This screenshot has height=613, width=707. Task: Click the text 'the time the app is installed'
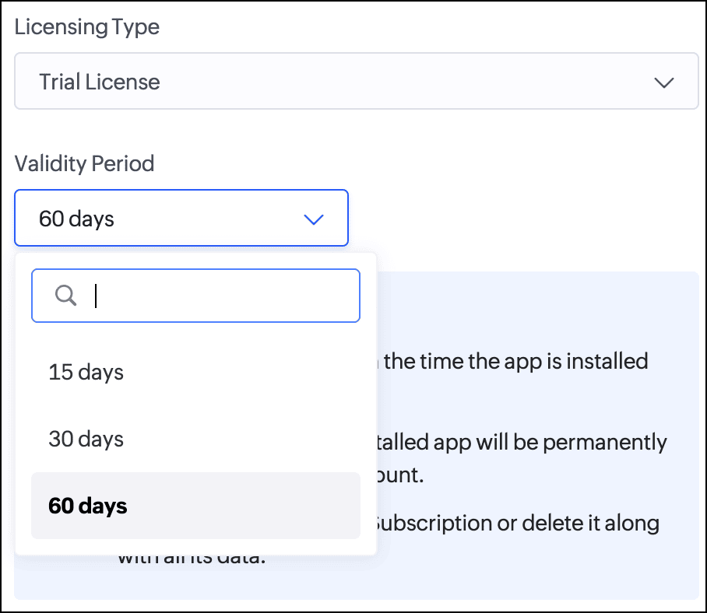515,362
